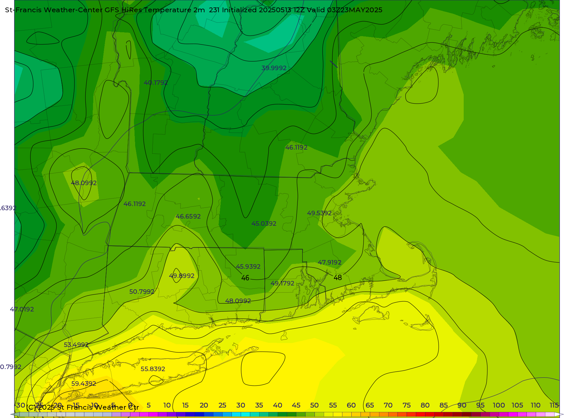Click the 40.1792 temperature reading
This screenshot has height=418, width=574.
click(156, 83)
